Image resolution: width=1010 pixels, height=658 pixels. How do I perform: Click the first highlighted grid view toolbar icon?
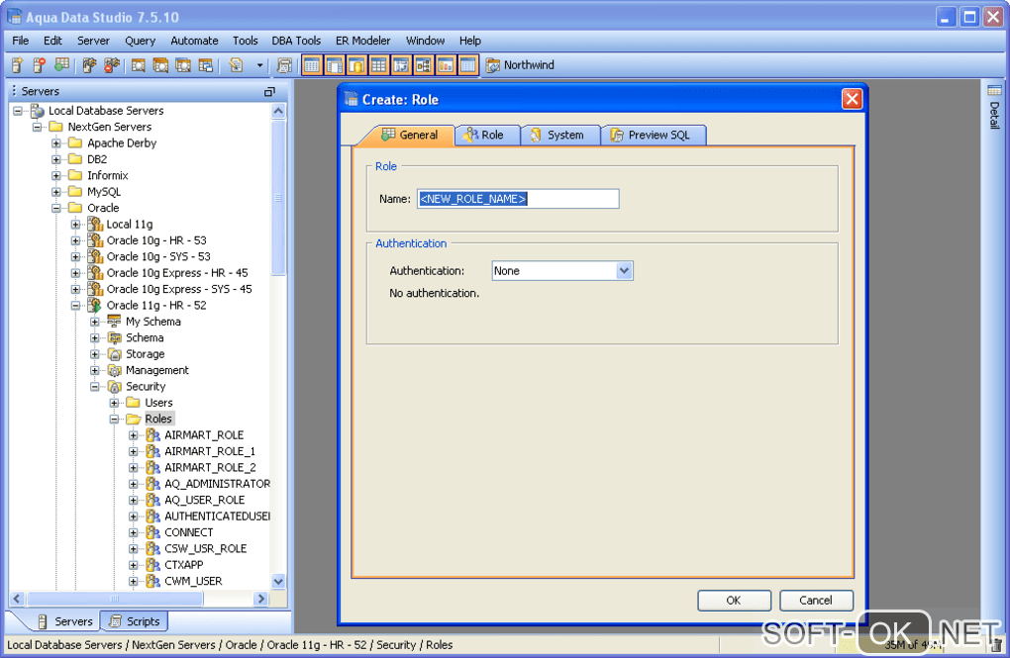[x=312, y=65]
